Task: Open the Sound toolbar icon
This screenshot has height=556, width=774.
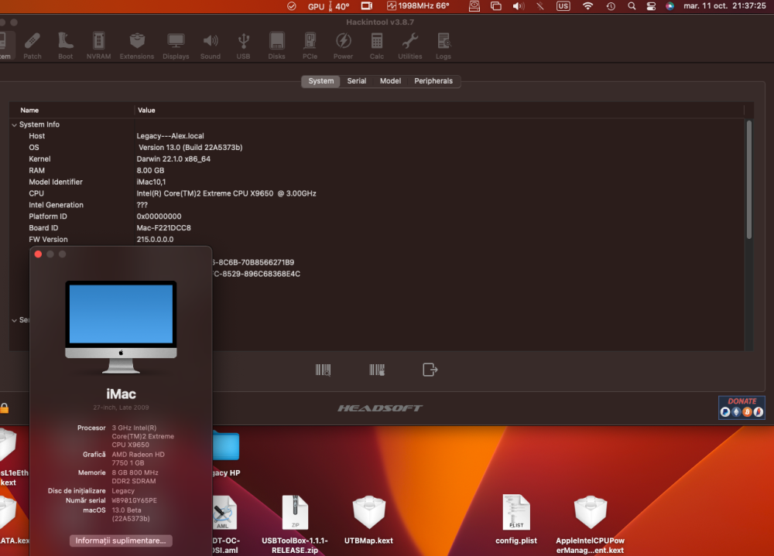Action: (211, 46)
